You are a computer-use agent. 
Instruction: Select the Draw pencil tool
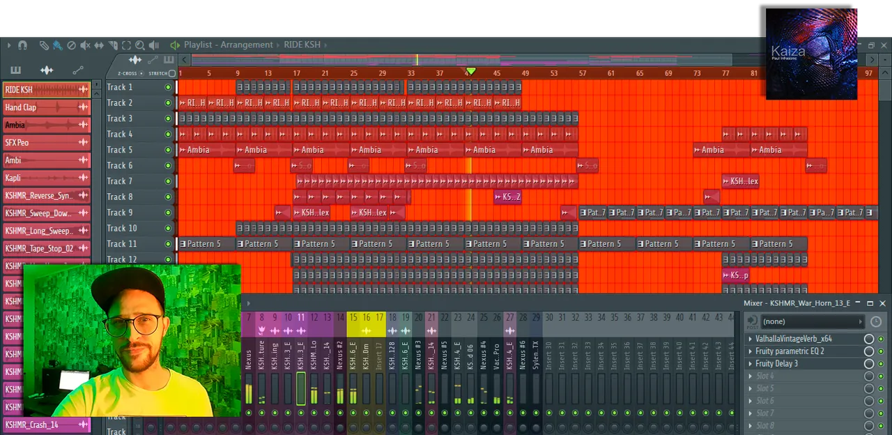44,45
